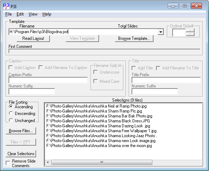Viewport: 209px width, 171px height.
Task: Open the File menu
Action: click(8, 14)
